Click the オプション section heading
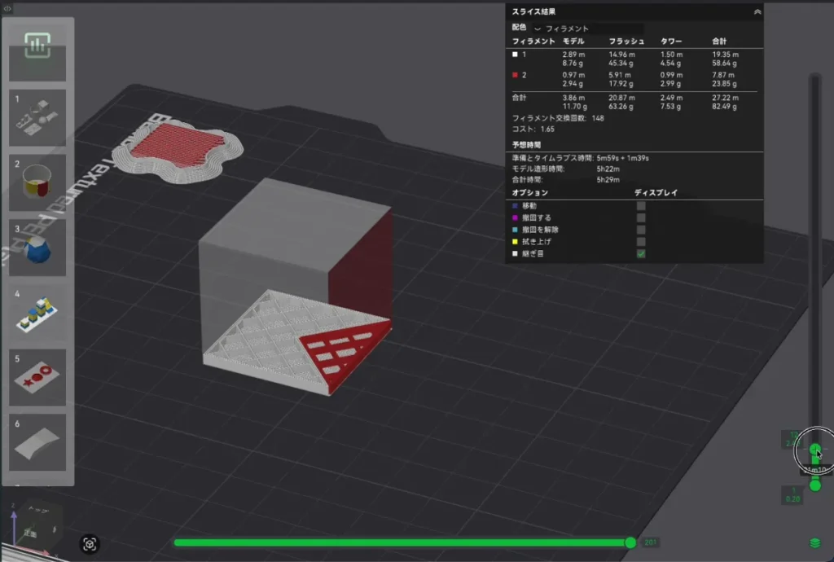 (x=529, y=192)
